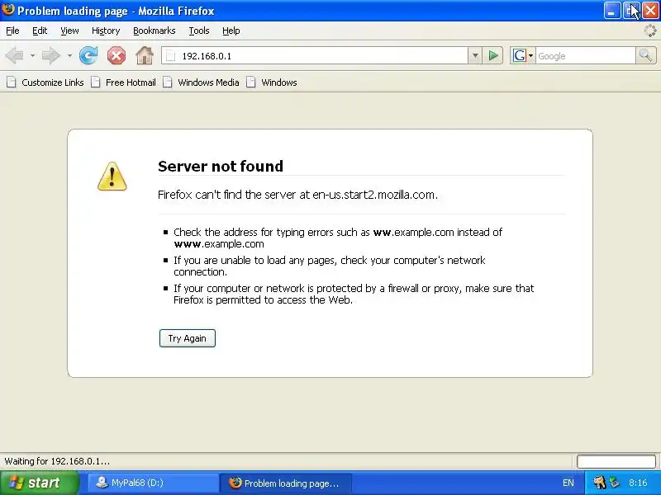Switch to MyPal68 (D:) taskbar window
This screenshot has height=495, width=661.
[154, 483]
